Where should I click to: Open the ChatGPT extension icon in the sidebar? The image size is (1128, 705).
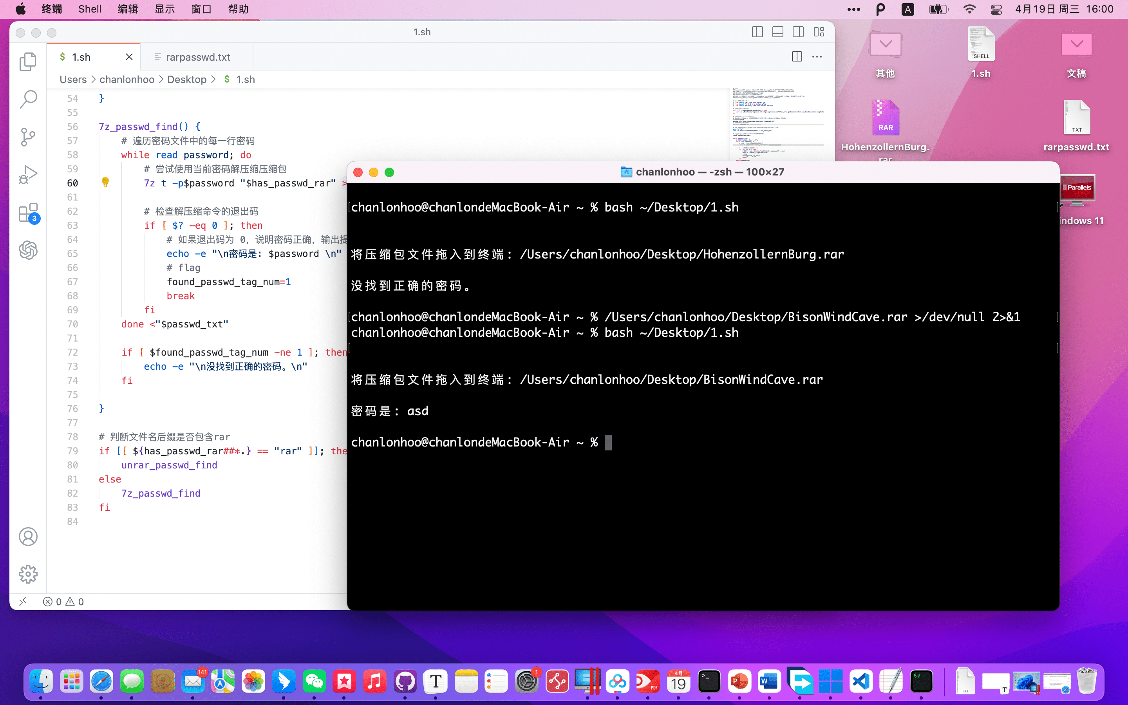point(28,250)
